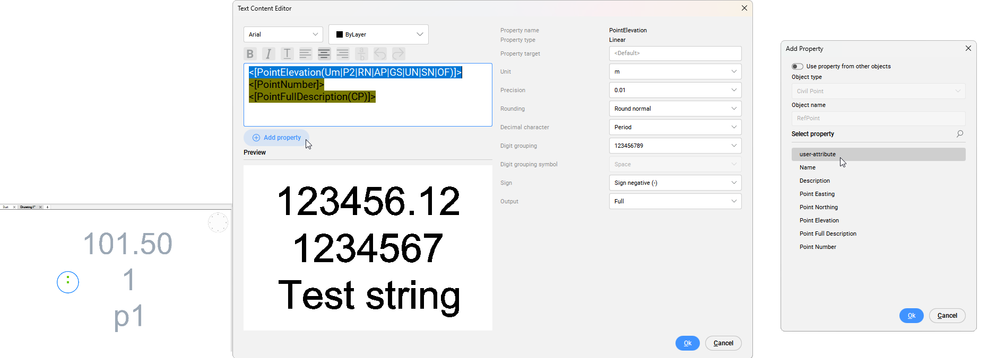Open the ByLayer color picker

[x=378, y=34]
